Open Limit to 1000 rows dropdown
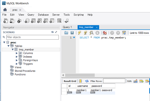150x101 pixels. 139,33
